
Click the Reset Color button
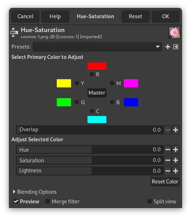165,182
